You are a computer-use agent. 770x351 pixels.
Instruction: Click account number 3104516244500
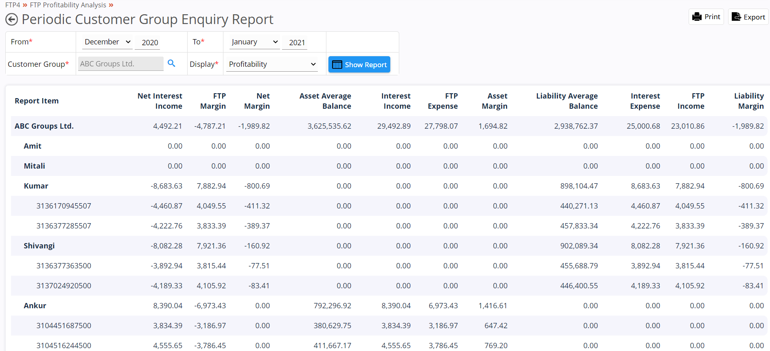coord(64,346)
